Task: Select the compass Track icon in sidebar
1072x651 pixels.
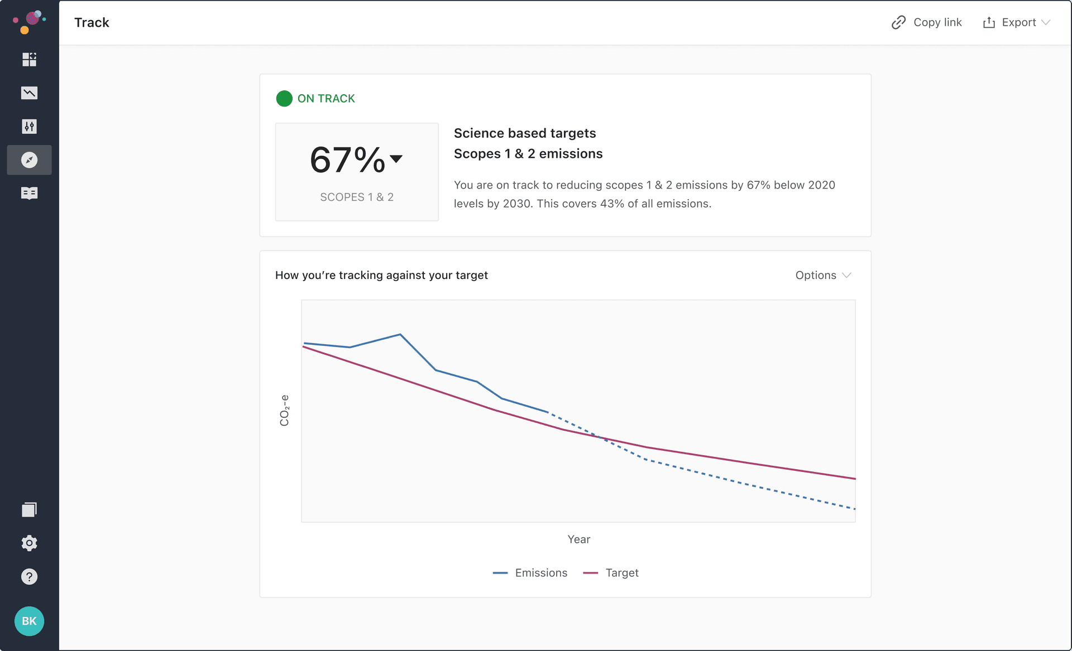Action: (29, 160)
